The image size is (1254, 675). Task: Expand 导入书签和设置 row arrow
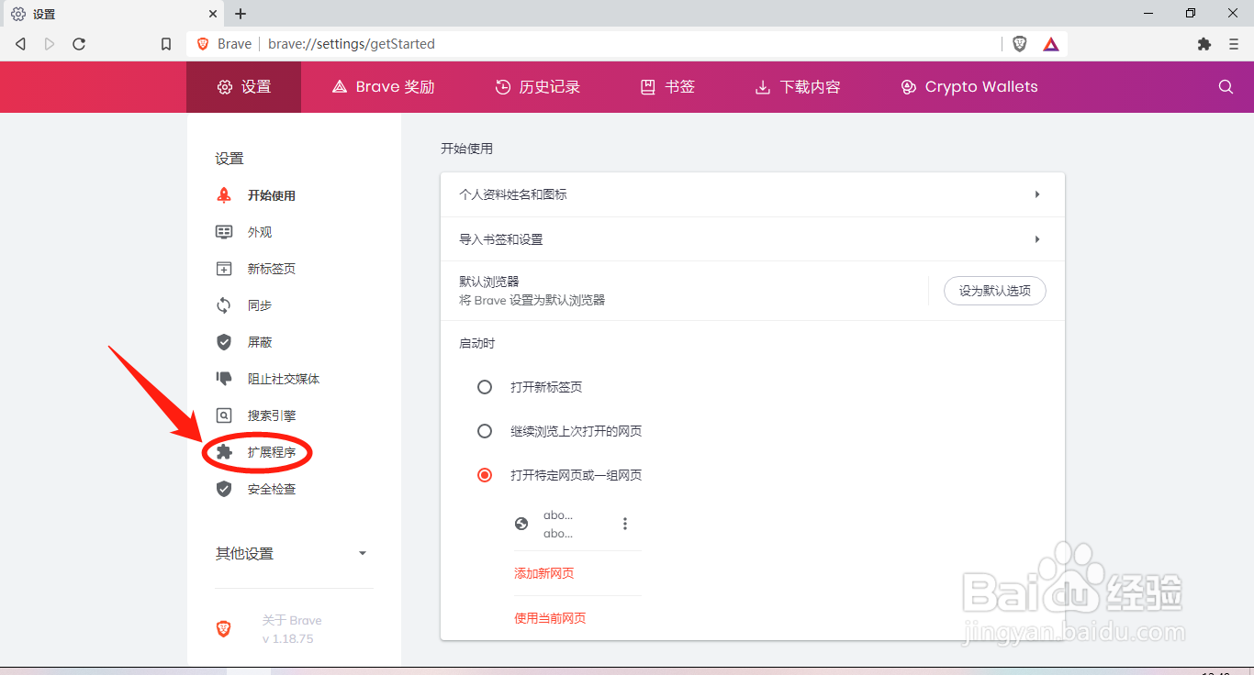(x=1037, y=239)
